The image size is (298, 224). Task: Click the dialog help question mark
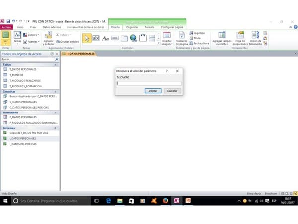pyautogui.click(x=167, y=71)
